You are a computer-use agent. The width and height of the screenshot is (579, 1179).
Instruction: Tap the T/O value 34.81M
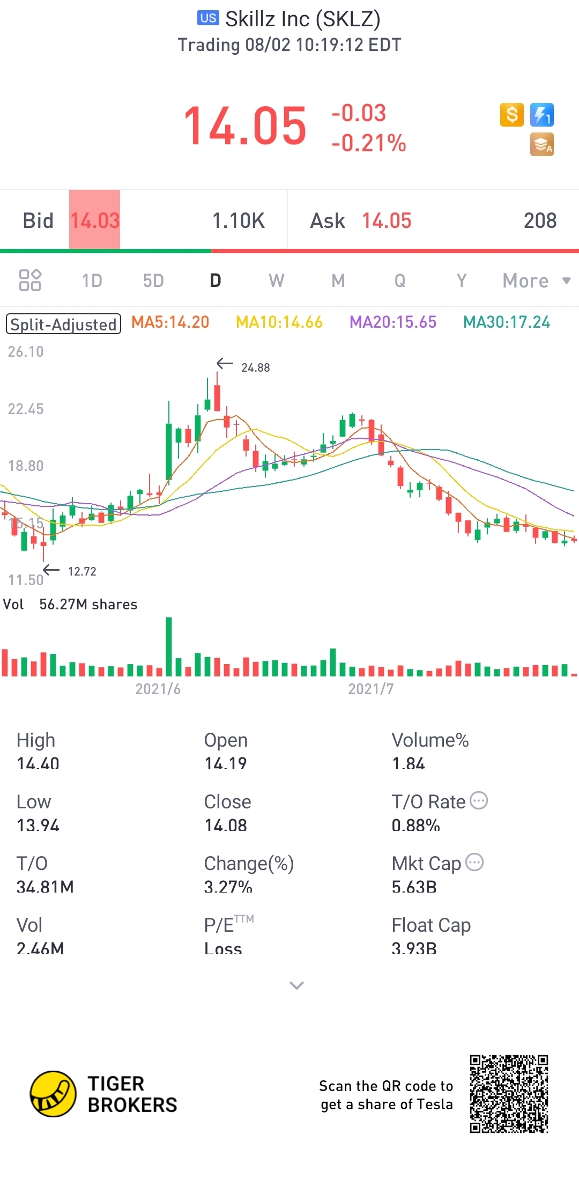(x=45, y=887)
